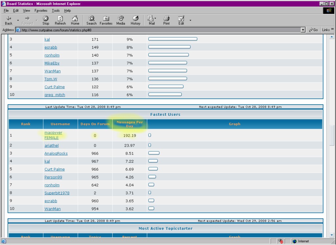Open the Search toolbar icon
336x245 pixels.
92,20
